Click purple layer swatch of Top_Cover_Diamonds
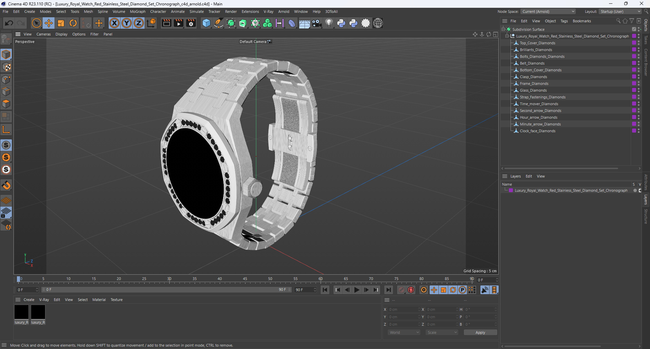Viewport: 650px width, 349px height. pos(634,43)
